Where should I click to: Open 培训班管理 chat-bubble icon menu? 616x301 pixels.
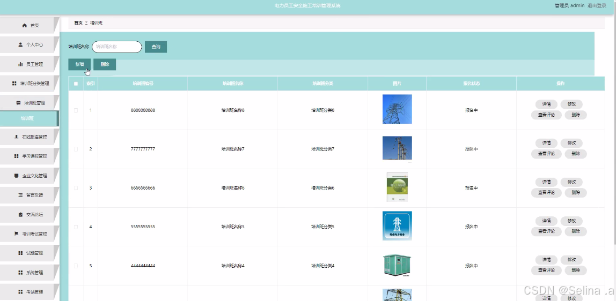pos(30,103)
